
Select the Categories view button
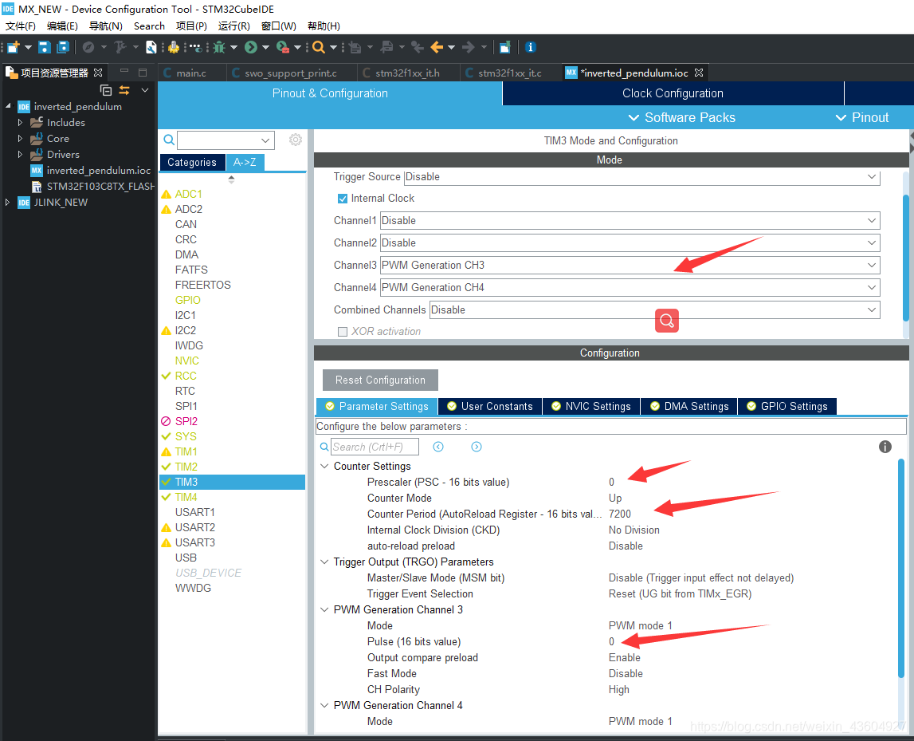(192, 162)
